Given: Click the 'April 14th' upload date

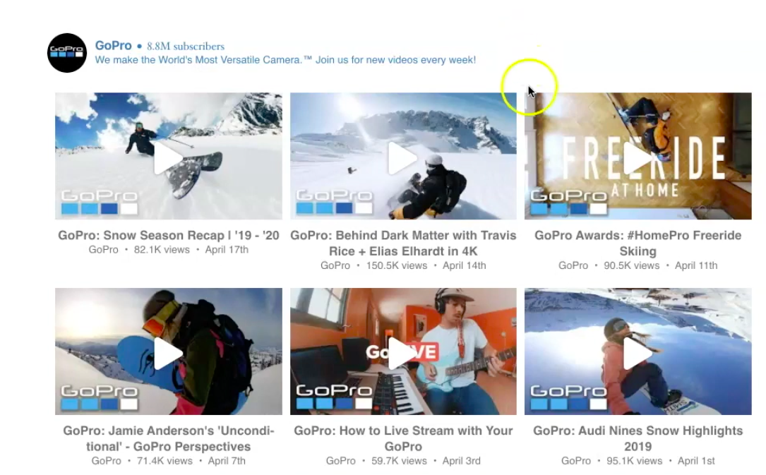Looking at the screenshot, I should click(x=464, y=265).
